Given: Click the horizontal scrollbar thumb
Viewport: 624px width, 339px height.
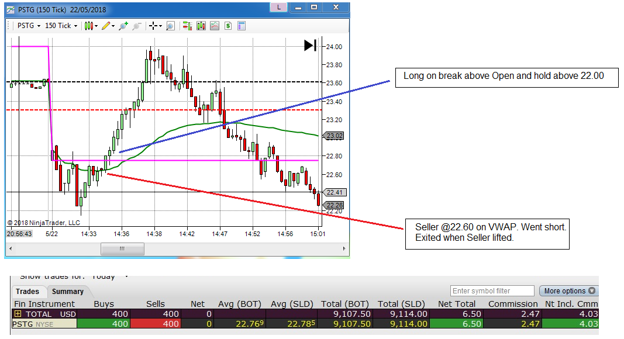Looking at the screenshot, I should pos(122,248).
